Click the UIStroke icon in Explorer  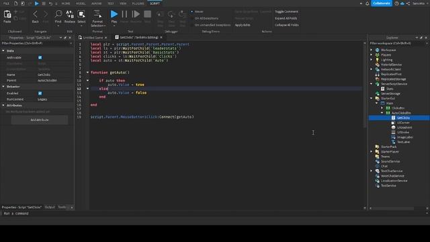coord(393,132)
